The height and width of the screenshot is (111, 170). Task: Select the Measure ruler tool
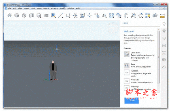[x=162, y=15]
